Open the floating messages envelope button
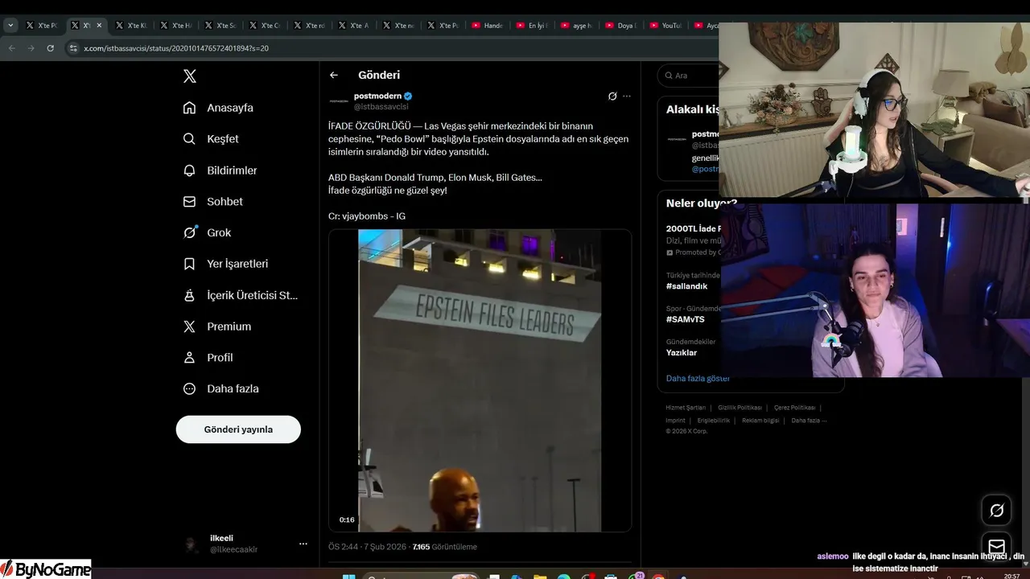The width and height of the screenshot is (1030, 579). click(x=996, y=546)
